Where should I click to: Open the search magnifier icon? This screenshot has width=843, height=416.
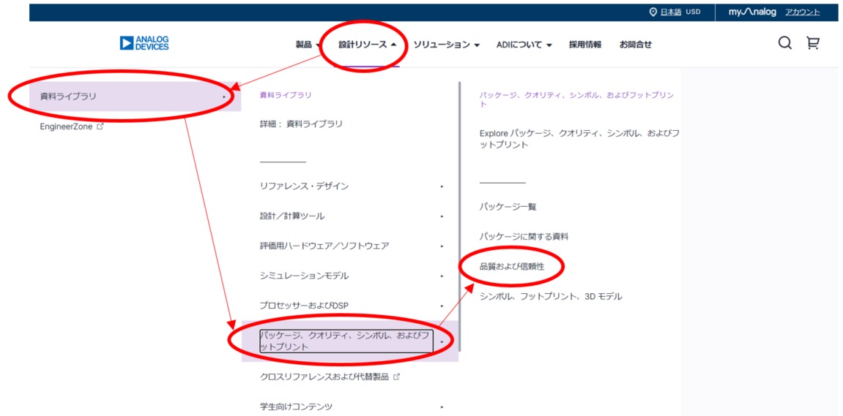[x=784, y=43]
